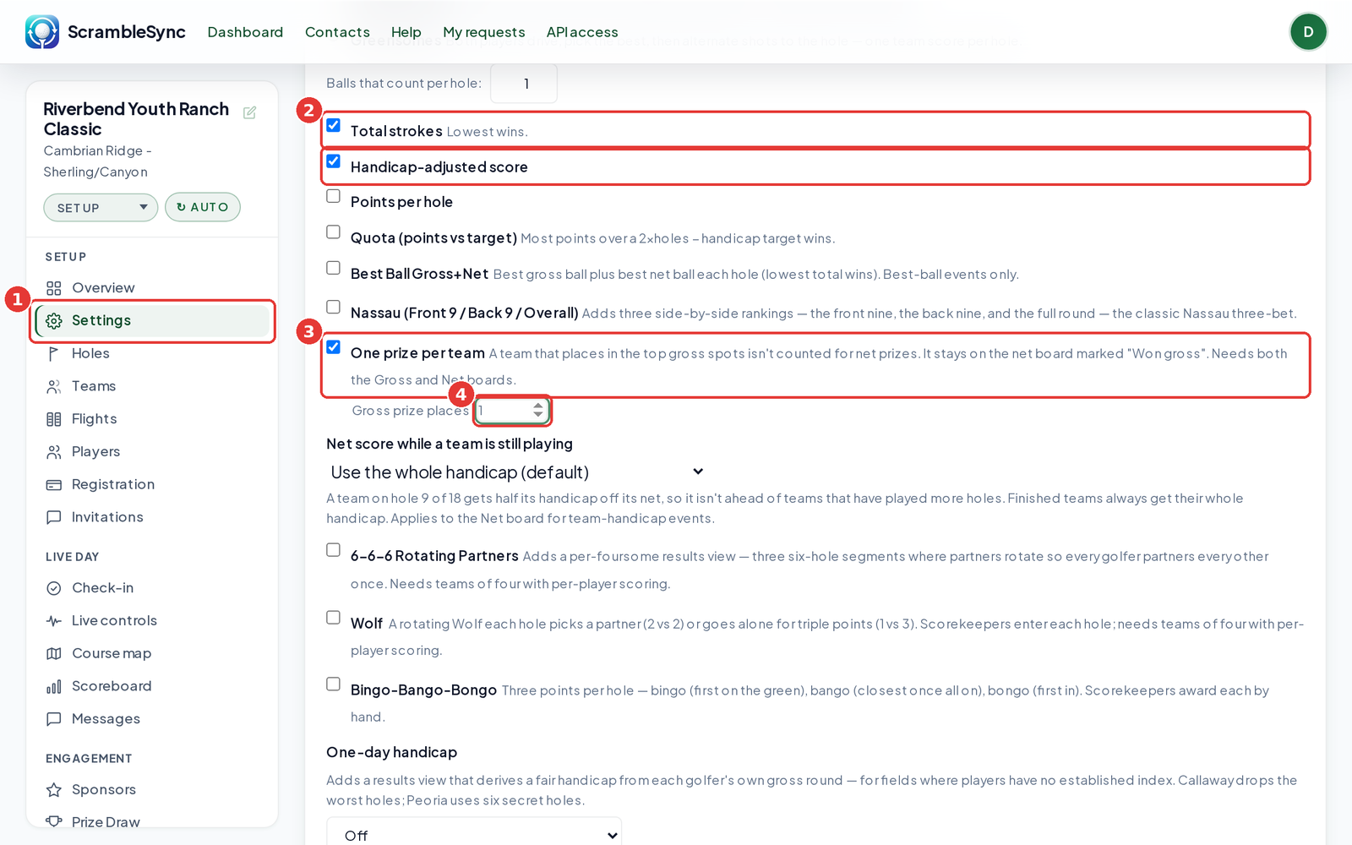Click the Settings gear icon
The image size is (1352, 845).
tap(54, 321)
